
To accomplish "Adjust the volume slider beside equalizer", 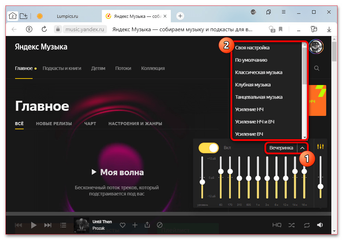I will tap(320, 187).
